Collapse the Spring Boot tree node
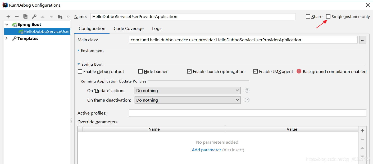Screen dimensions: 373x164 pos(7,25)
